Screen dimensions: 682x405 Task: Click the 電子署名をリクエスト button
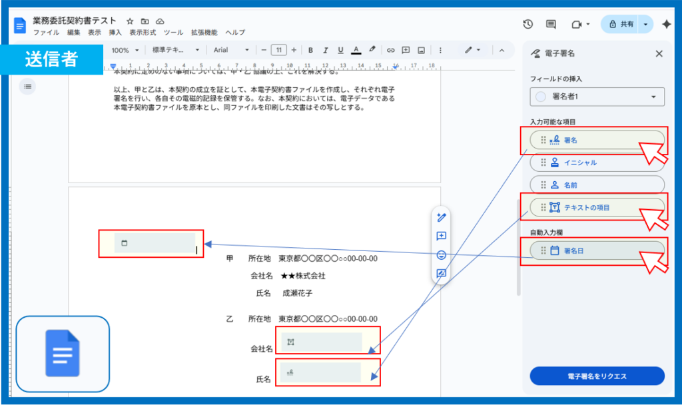597,376
